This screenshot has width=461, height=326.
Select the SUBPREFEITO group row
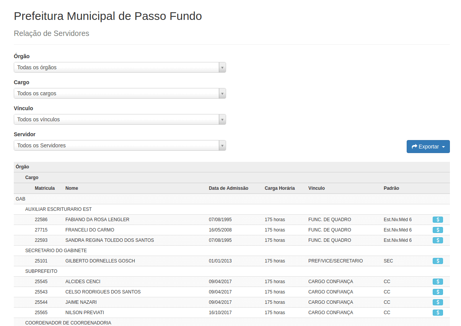pos(232,271)
